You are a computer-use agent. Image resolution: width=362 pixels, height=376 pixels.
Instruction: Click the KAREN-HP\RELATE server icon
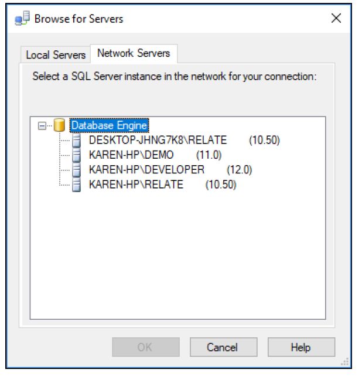point(77,185)
